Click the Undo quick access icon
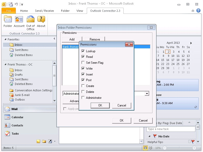The width and height of the screenshot is (203, 152). click(x=16, y=4)
